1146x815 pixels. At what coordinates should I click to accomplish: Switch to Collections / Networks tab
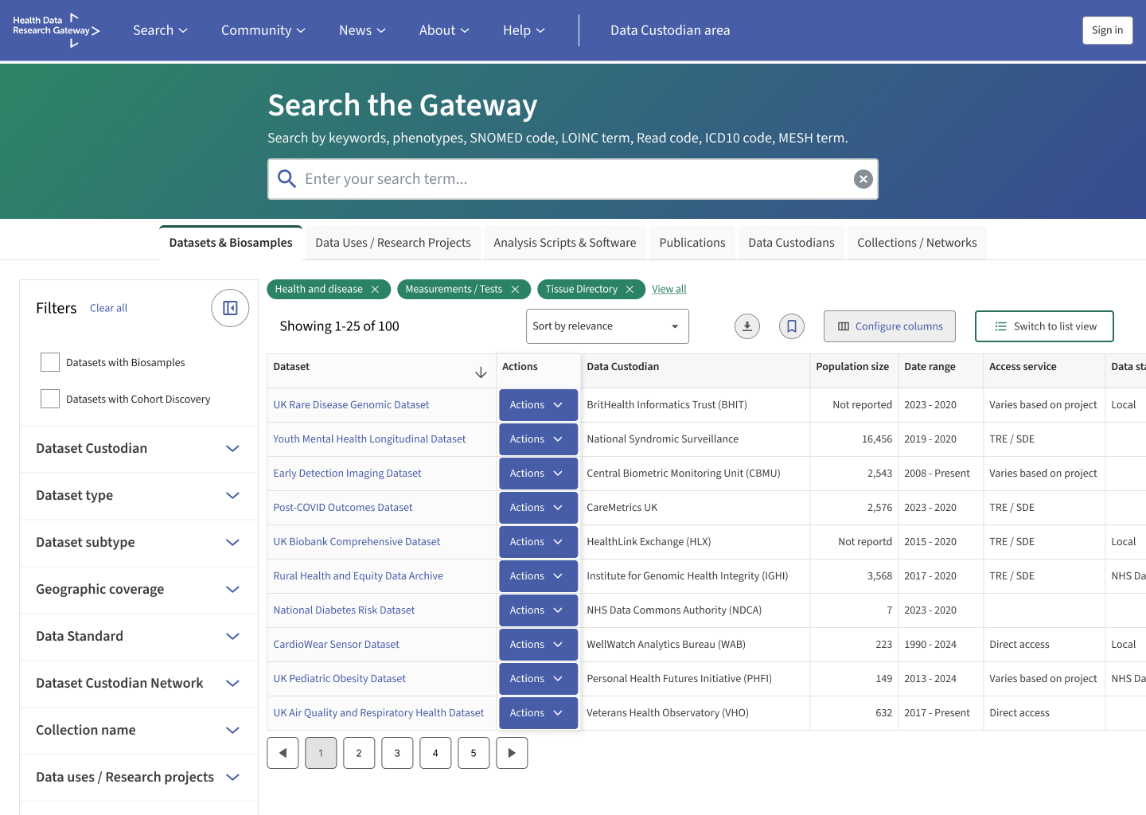(917, 243)
